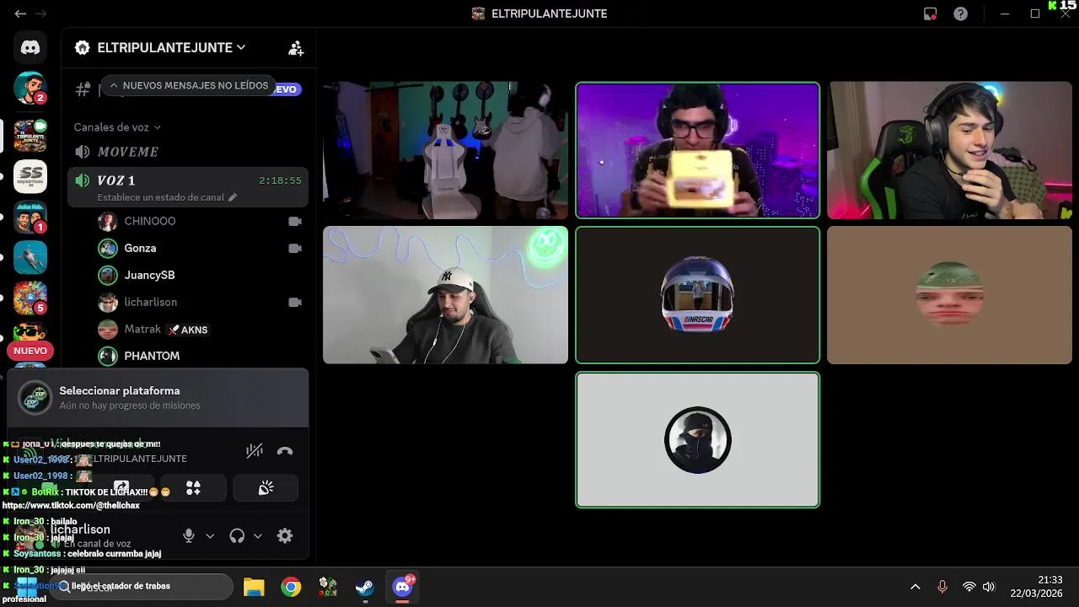Focus the masked avatar tile
The image size is (1079, 607).
[697, 440]
